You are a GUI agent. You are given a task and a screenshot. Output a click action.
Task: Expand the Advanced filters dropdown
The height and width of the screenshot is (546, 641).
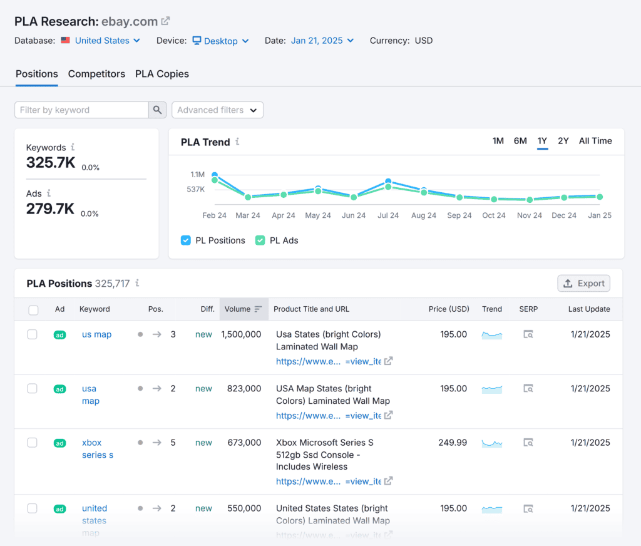click(x=217, y=110)
